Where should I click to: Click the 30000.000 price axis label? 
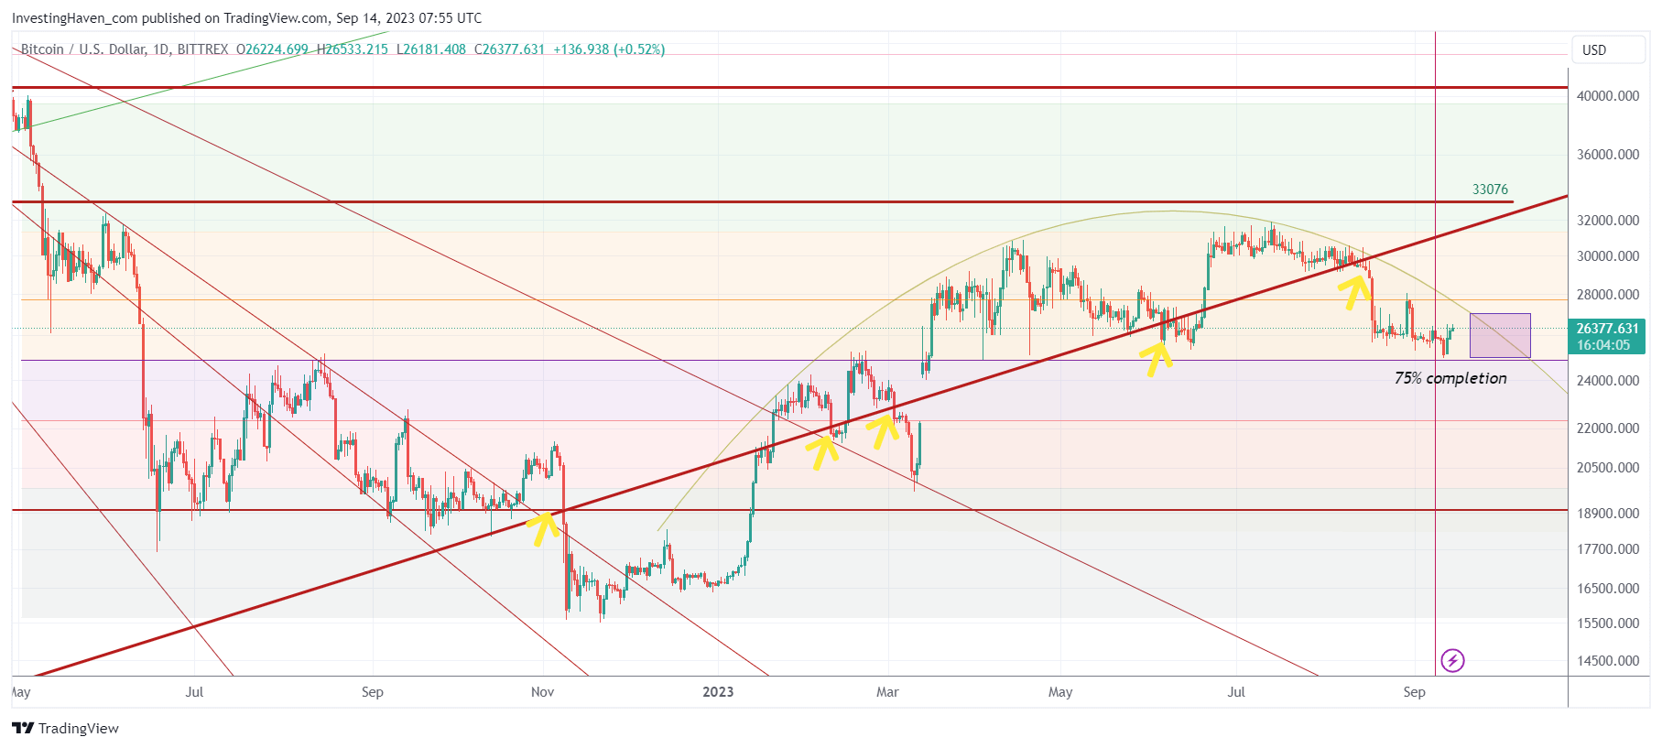(x=1608, y=256)
